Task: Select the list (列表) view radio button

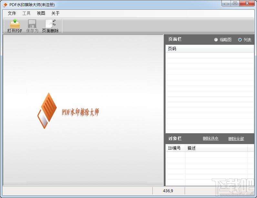Action: [240, 40]
